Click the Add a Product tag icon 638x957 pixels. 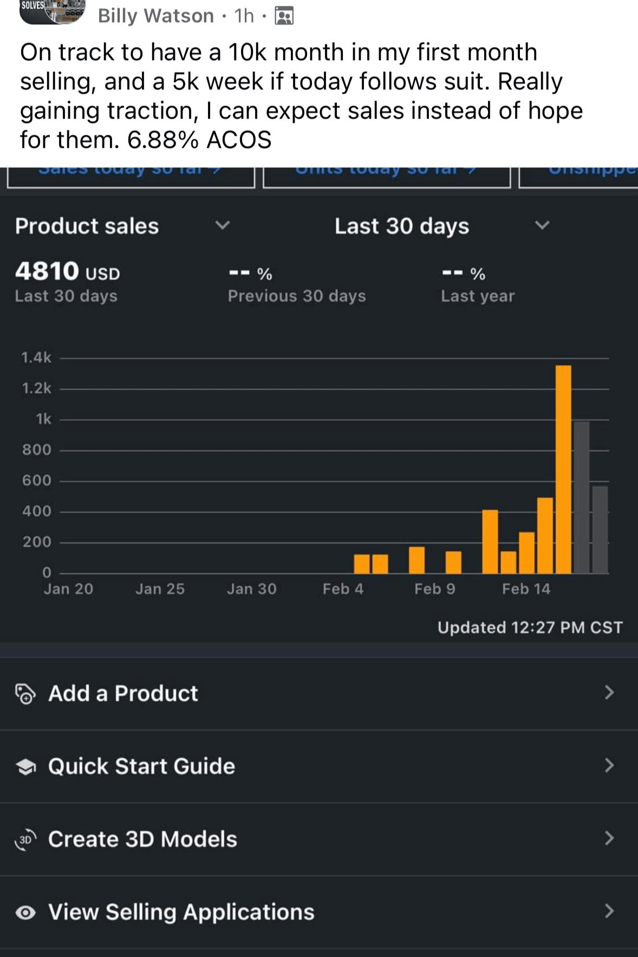pyautogui.click(x=25, y=693)
